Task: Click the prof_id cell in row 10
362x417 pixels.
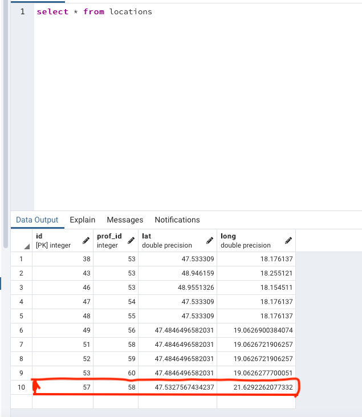Action: pos(116,387)
